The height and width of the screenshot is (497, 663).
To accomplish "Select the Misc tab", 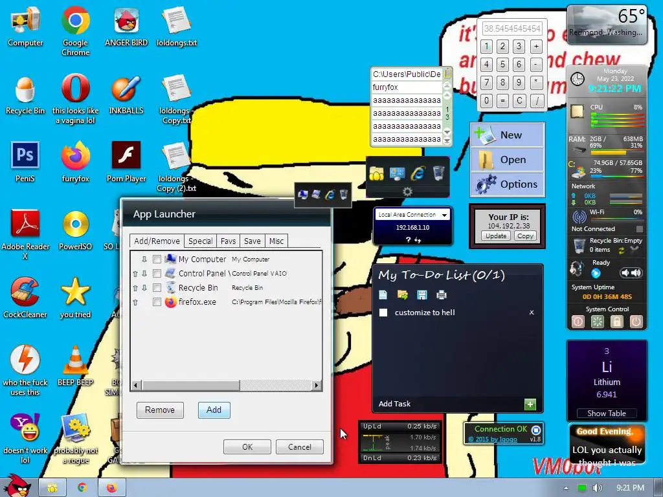I will (276, 241).
